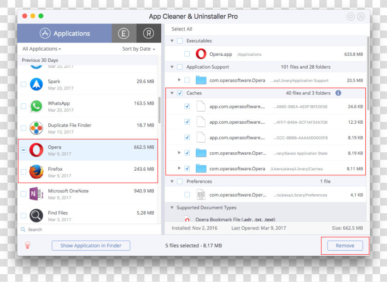Check the Spark application checkbox

[x=23, y=84]
